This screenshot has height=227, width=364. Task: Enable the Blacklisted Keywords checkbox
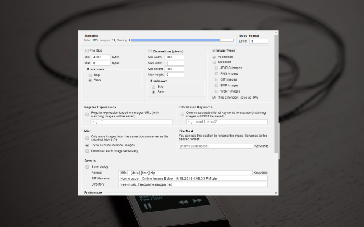181,113
